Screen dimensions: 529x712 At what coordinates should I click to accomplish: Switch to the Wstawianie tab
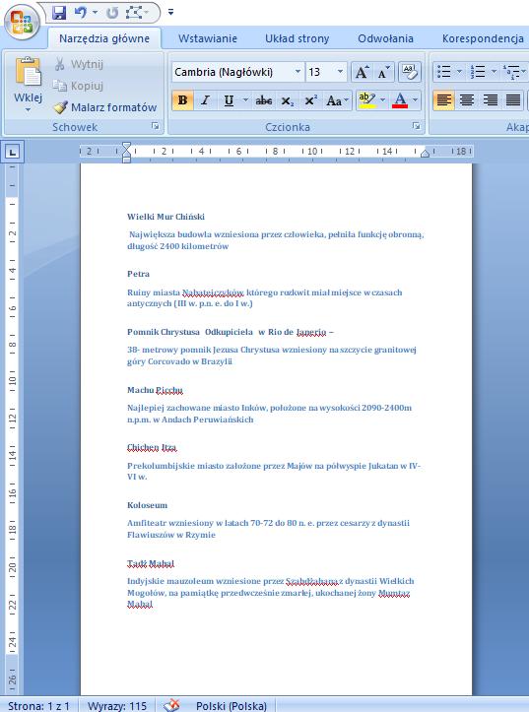click(x=208, y=38)
